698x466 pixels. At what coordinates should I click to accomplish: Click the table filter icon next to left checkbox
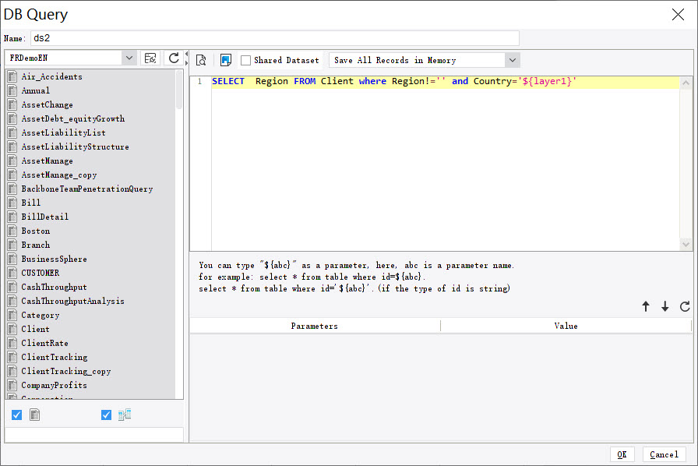click(x=34, y=415)
